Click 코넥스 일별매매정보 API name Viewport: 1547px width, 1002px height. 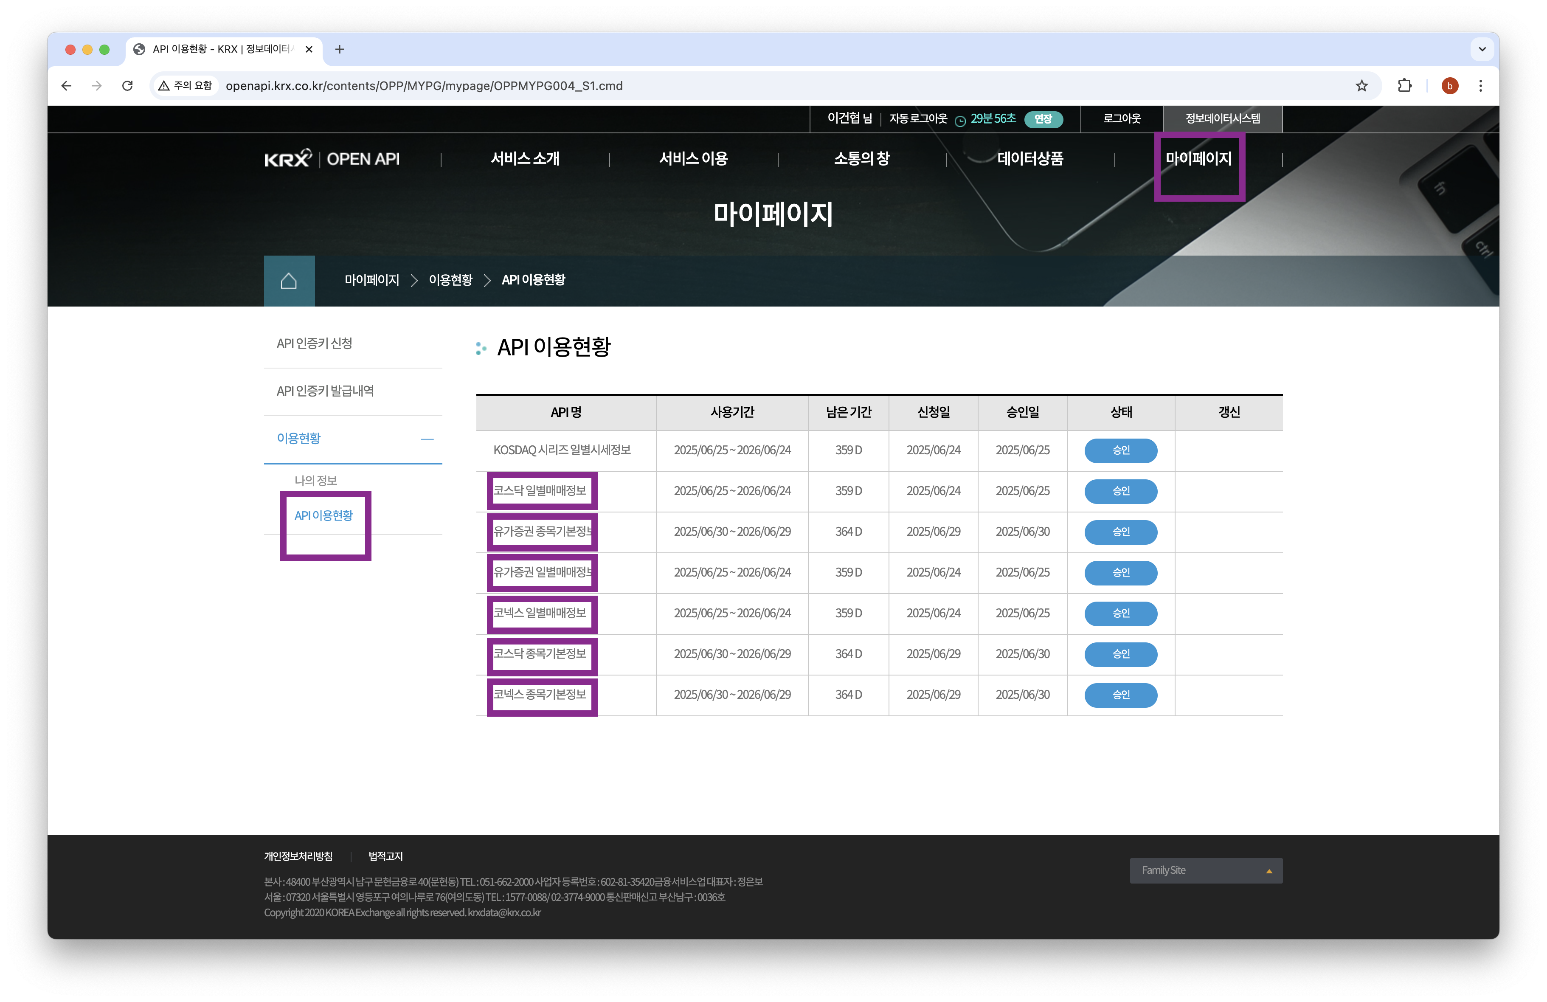tap(540, 613)
